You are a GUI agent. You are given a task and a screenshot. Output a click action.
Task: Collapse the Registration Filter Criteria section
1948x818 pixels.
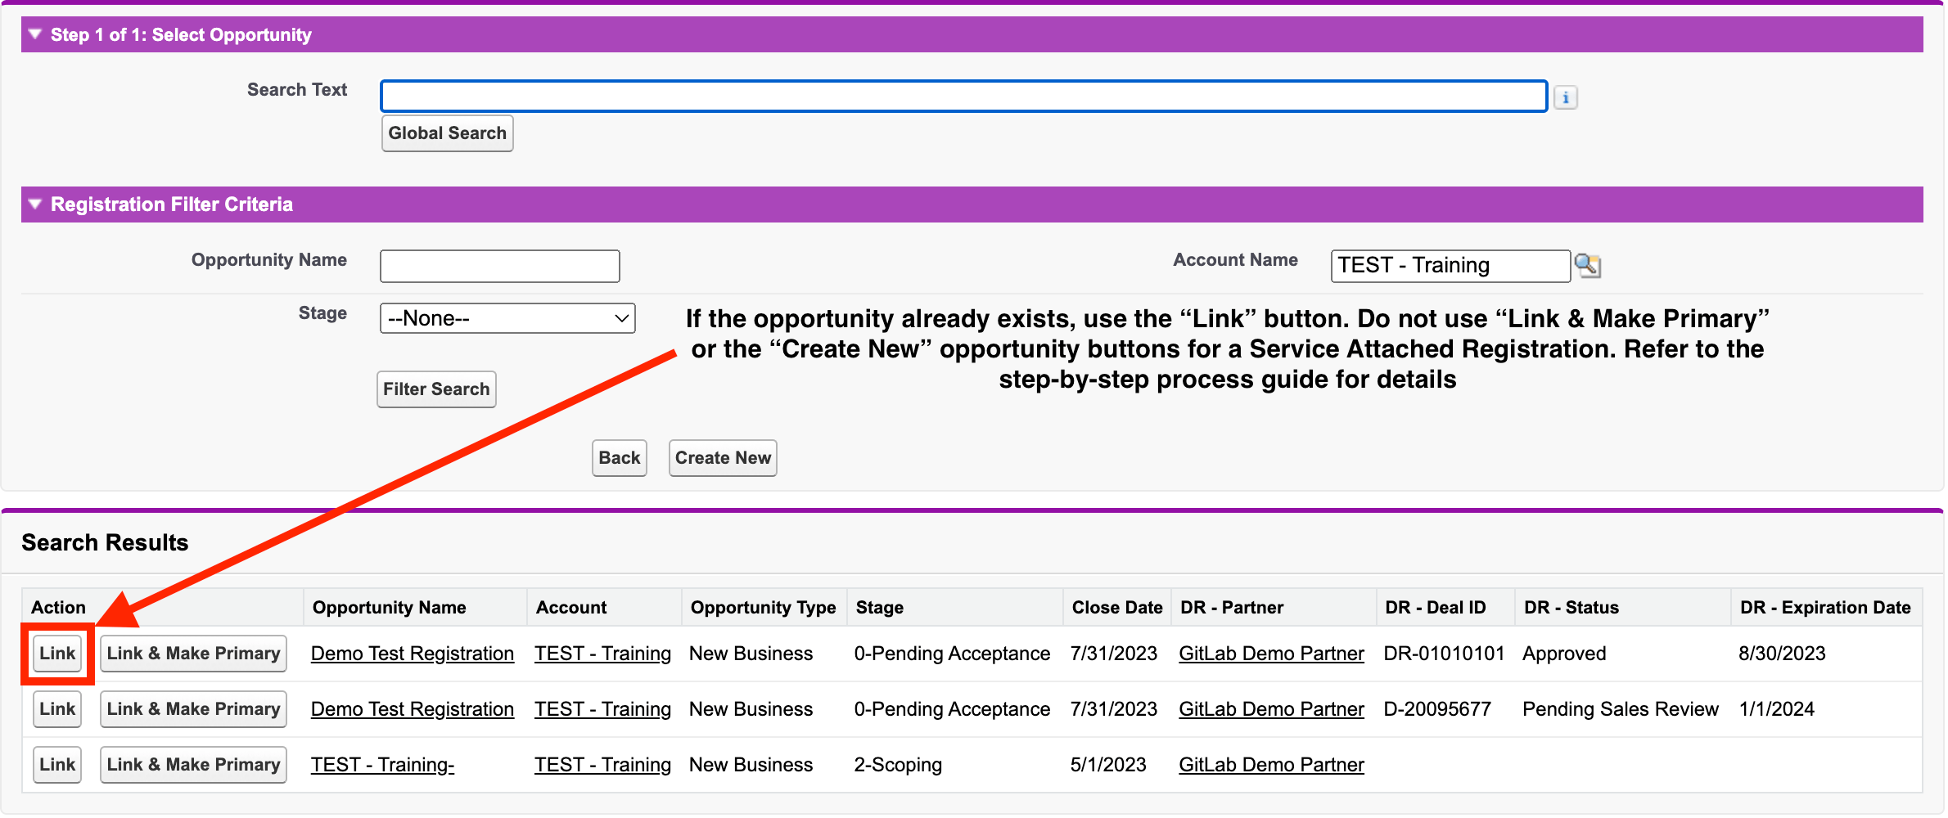click(34, 204)
